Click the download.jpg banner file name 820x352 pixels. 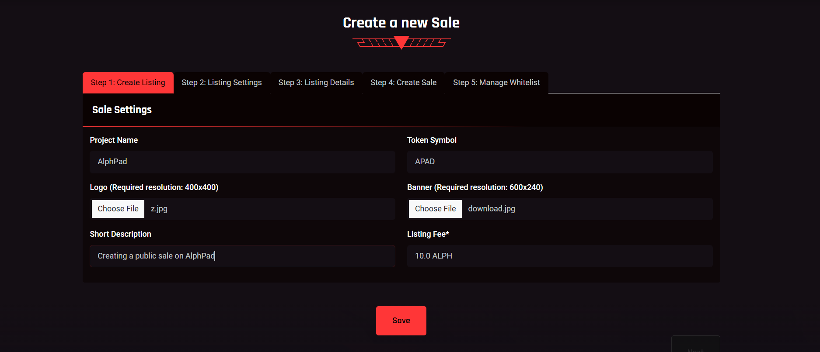tap(492, 209)
